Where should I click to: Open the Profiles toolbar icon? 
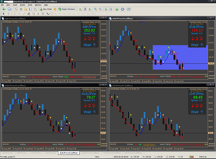[9, 9]
